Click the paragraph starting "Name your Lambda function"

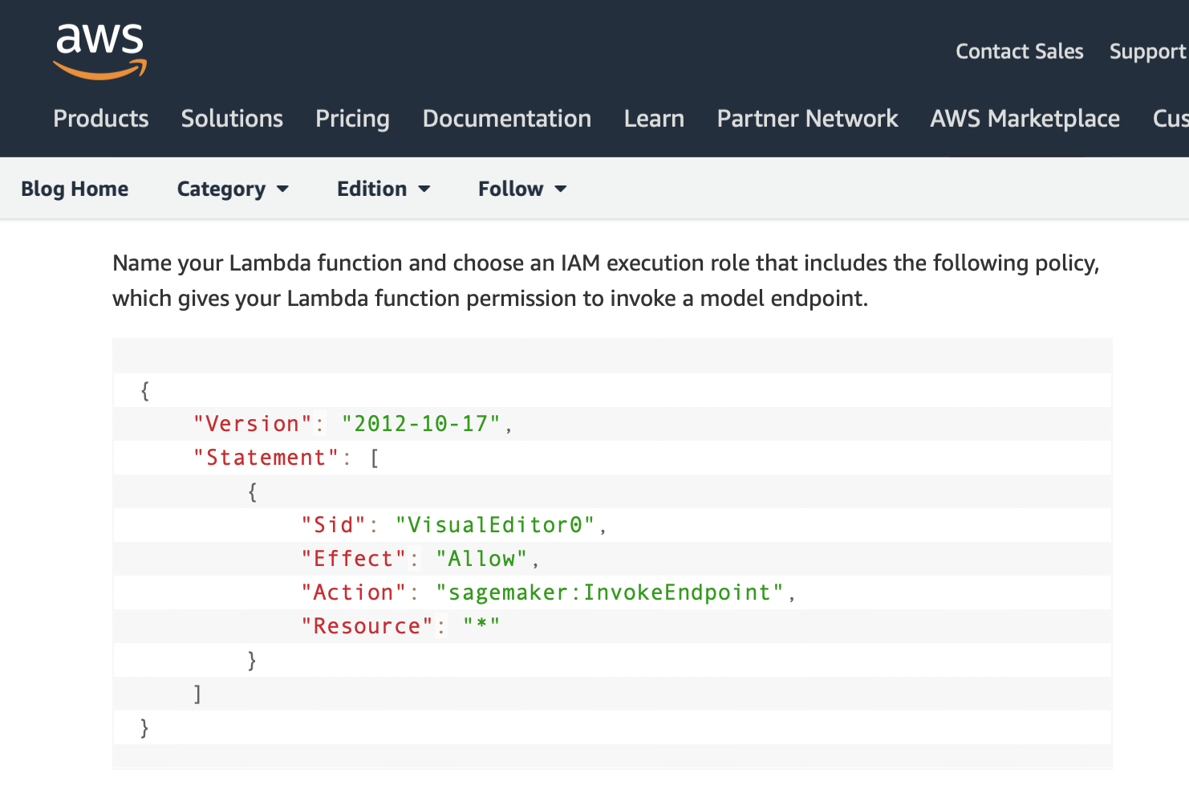point(606,280)
